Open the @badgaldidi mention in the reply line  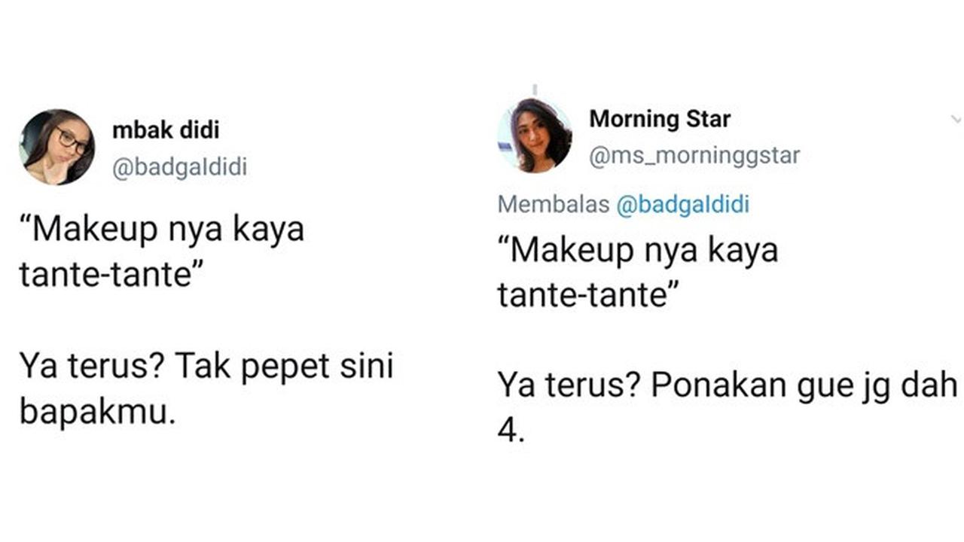687,204
